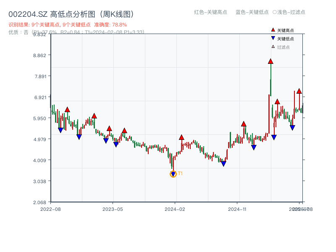Select the highest red key-high marker near 8.6
This screenshot has height=252, width=336.
270,61
